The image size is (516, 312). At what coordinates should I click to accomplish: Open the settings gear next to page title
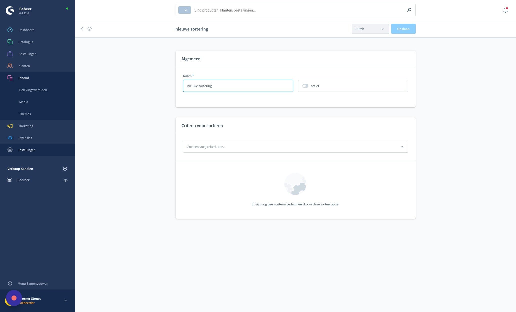[x=90, y=29]
